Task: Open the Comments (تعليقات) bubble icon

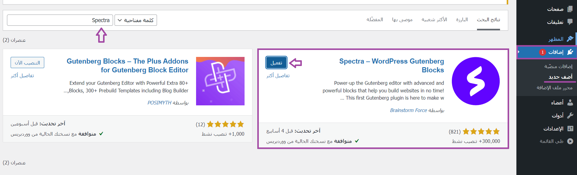Action: point(570,22)
